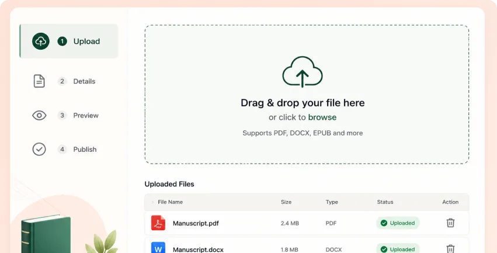497x253 pixels.
Task: Click the 2.4 MB size value
Action: click(x=290, y=223)
